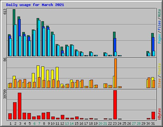Viewport: 163px width, 127px height.
Task: Click the red KBytes bar for day 2
Action: click(x=15, y=111)
